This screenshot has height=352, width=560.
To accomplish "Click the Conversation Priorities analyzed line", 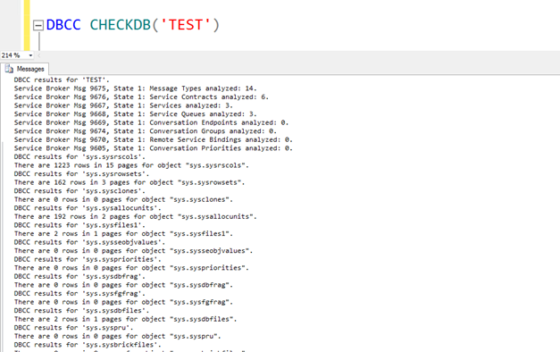I will [154, 148].
